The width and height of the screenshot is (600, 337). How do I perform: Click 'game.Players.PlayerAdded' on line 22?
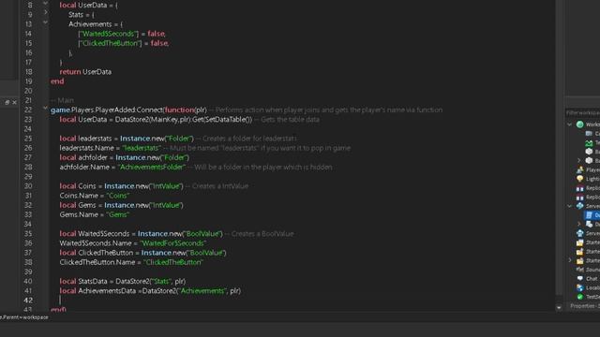(x=93, y=110)
